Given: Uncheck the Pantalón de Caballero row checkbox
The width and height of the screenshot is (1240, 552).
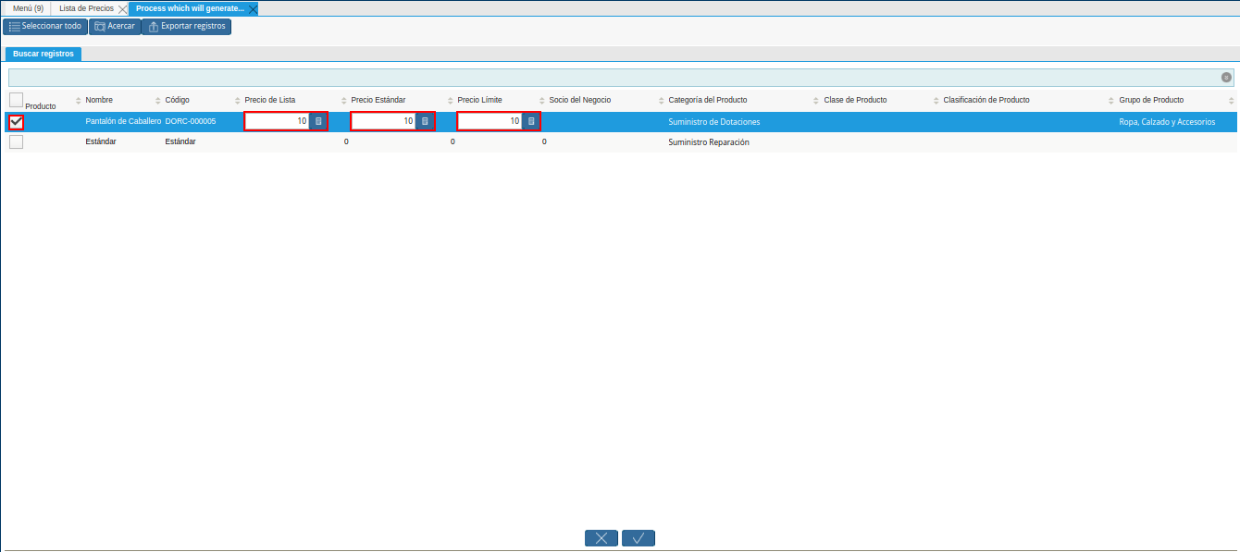Looking at the screenshot, I should (x=17, y=121).
